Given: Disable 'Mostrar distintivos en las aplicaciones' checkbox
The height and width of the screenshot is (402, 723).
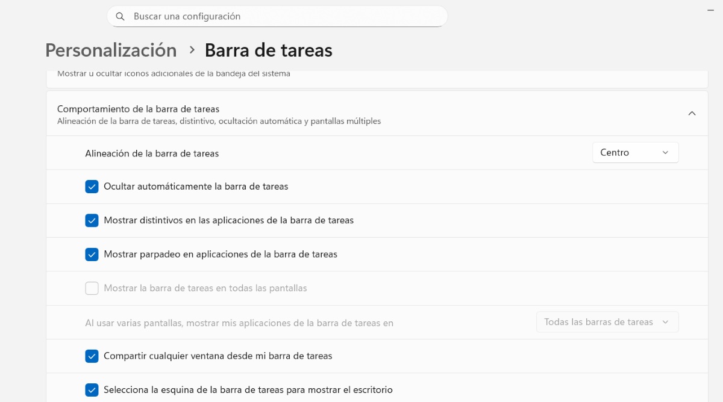Looking at the screenshot, I should point(92,220).
